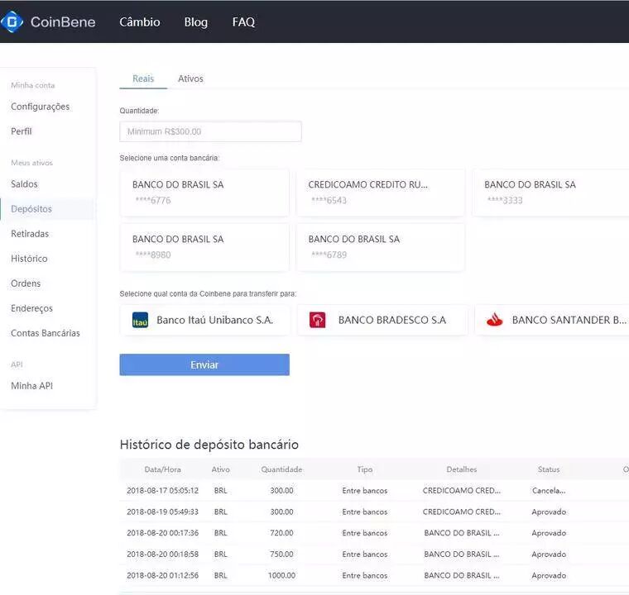Open Endereços in the sidebar
Viewport: 629px width, 595px height.
click(x=31, y=308)
